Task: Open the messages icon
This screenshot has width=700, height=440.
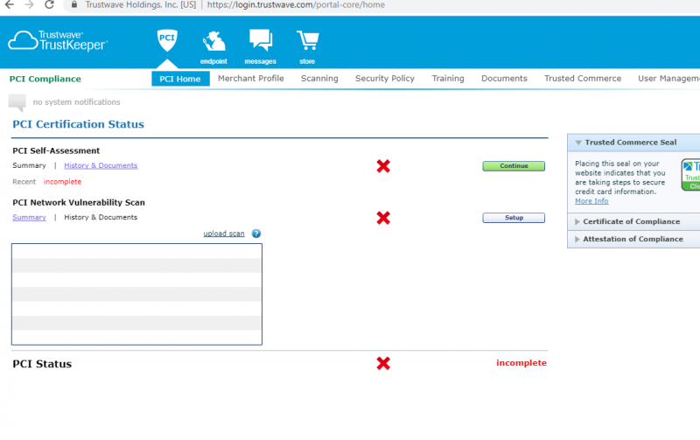Action: coord(261,47)
